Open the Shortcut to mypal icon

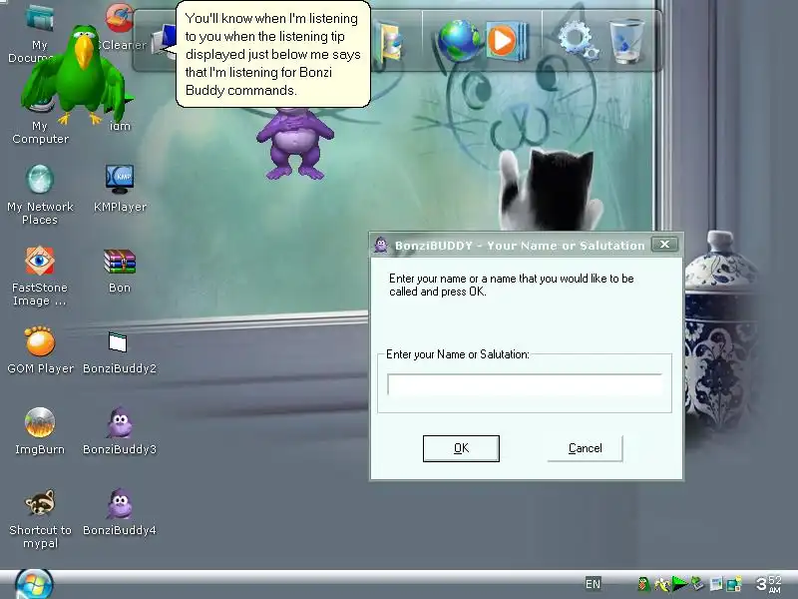coord(40,518)
